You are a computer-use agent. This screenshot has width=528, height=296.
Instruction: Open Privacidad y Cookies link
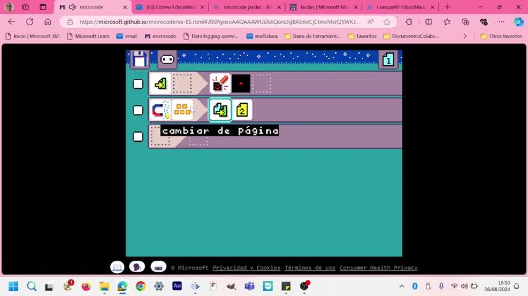pos(247,268)
